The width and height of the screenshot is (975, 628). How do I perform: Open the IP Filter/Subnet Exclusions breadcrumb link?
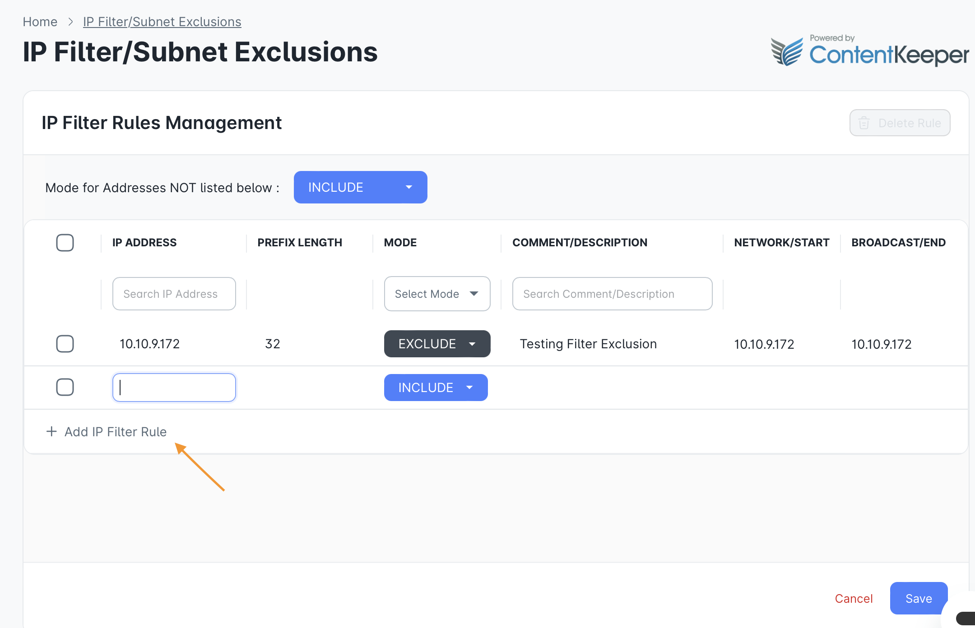click(162, 22)
